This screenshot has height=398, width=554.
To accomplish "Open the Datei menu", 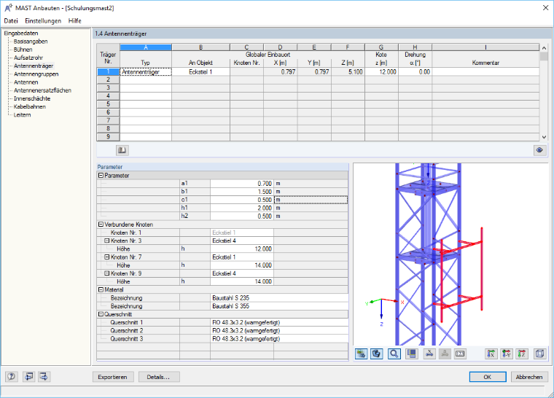I will [11, 21].
